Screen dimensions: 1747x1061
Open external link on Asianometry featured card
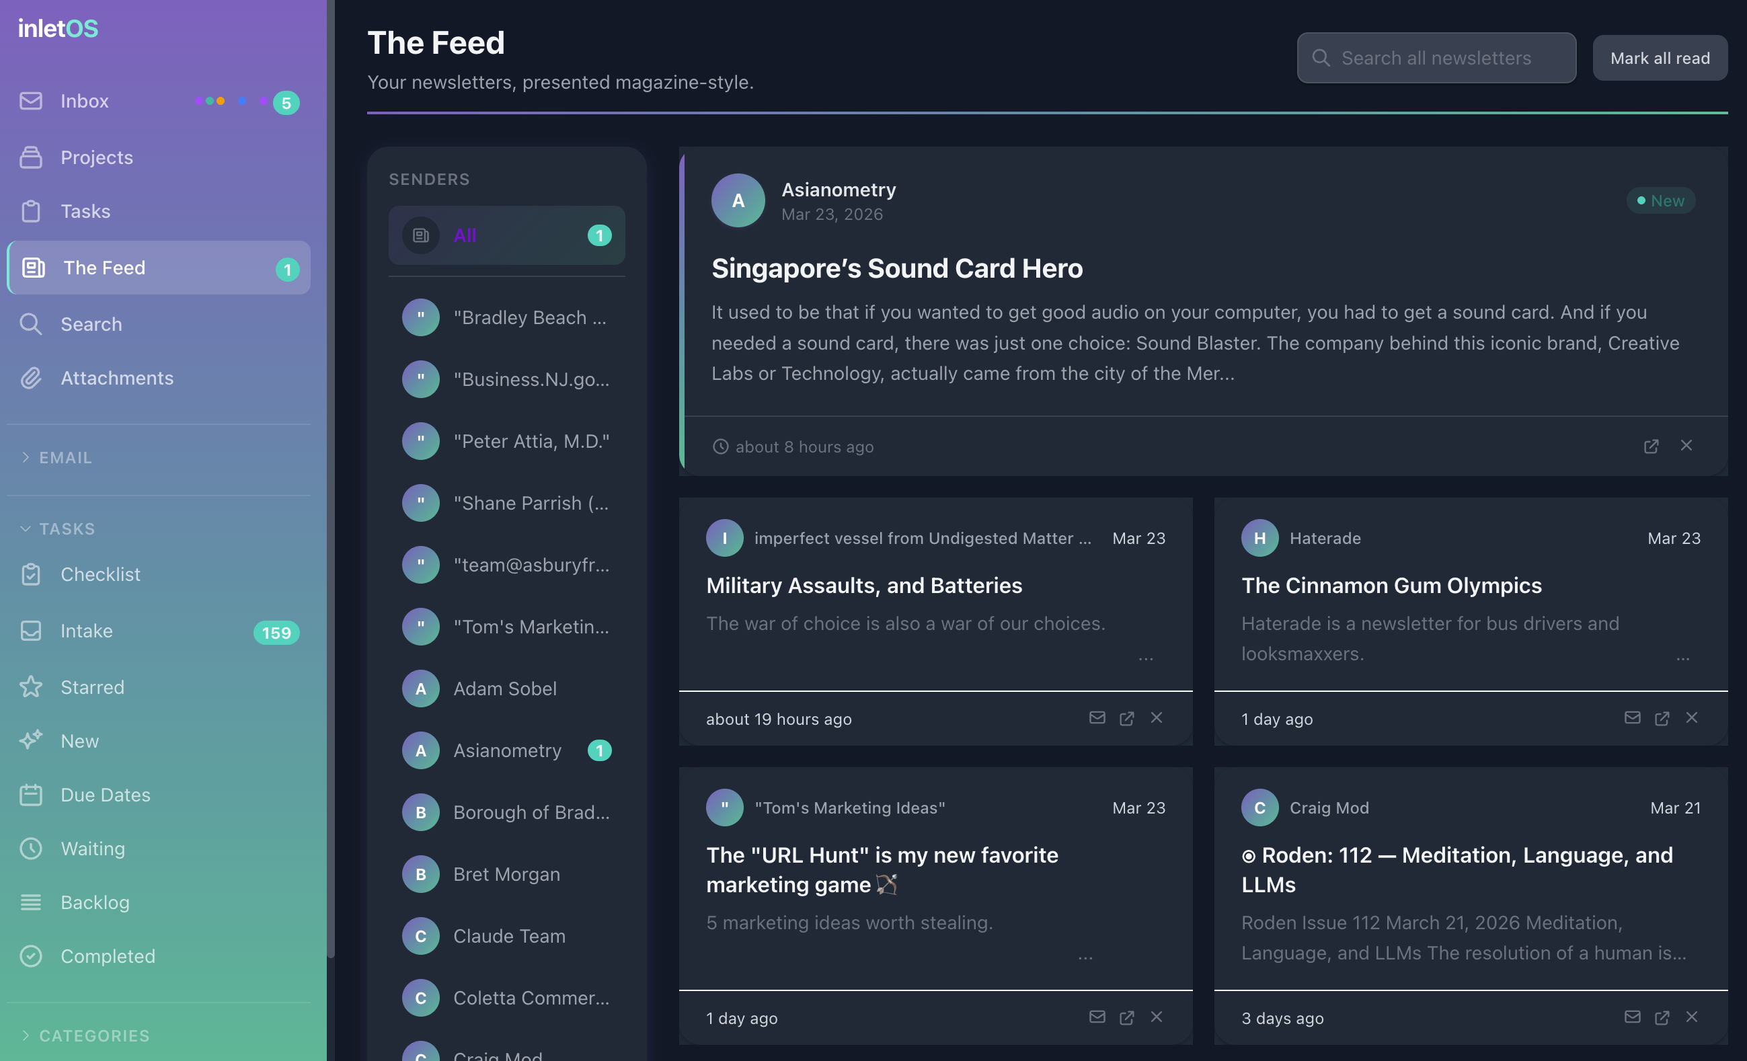click(x=1651, y=446)
